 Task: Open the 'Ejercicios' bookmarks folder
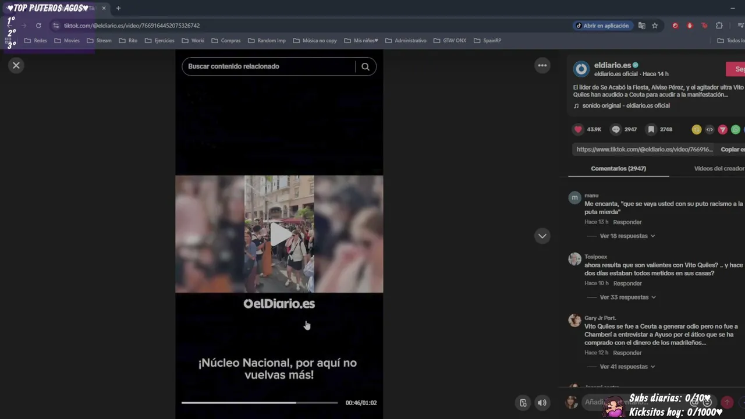(x=159, y=41)
